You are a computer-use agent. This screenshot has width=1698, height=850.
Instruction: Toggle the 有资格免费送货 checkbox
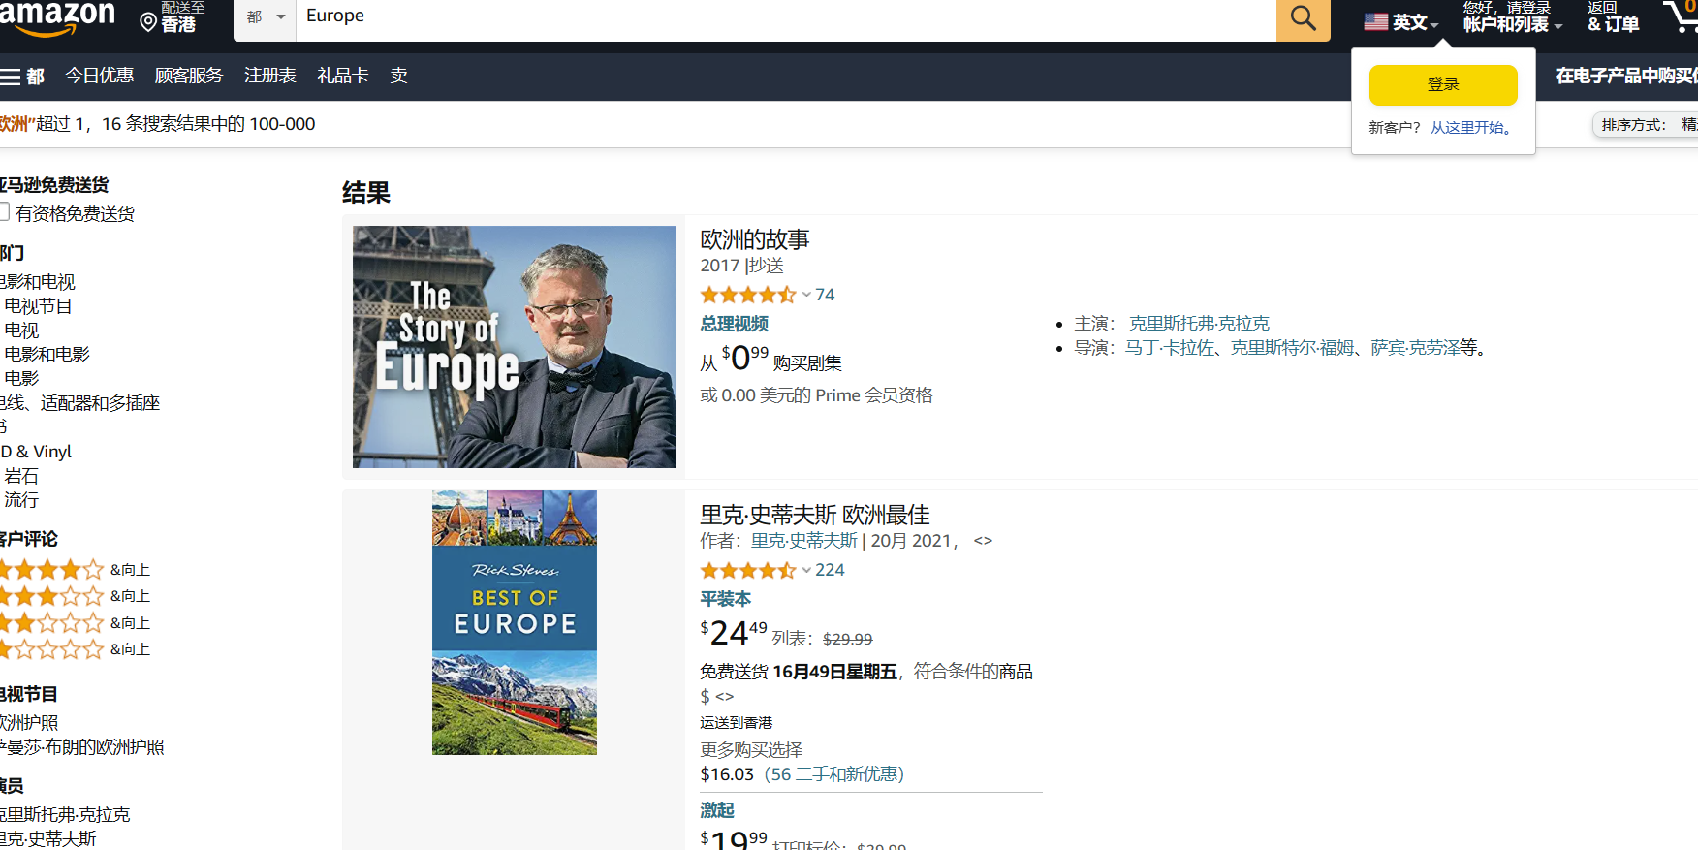[x=4, y=212]
